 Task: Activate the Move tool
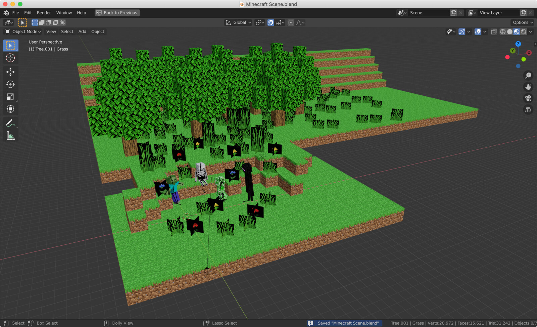pos(11,72)
